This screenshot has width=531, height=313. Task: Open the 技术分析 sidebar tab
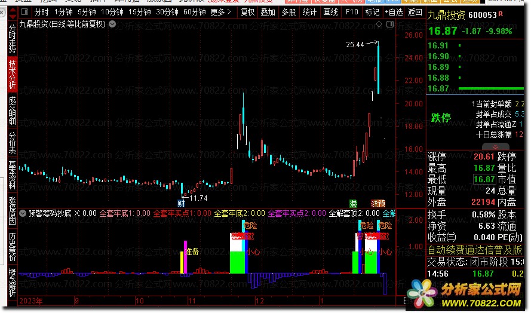pos(12,74)
